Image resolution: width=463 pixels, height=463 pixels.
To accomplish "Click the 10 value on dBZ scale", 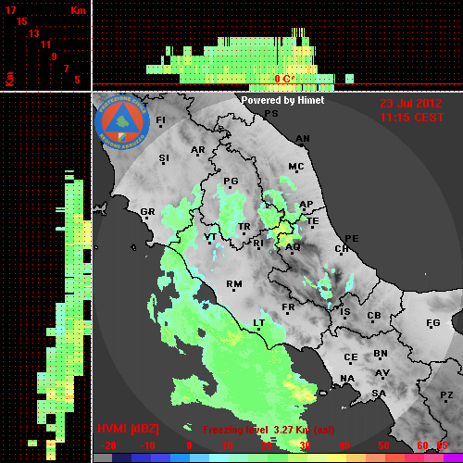I will point(228,445).
